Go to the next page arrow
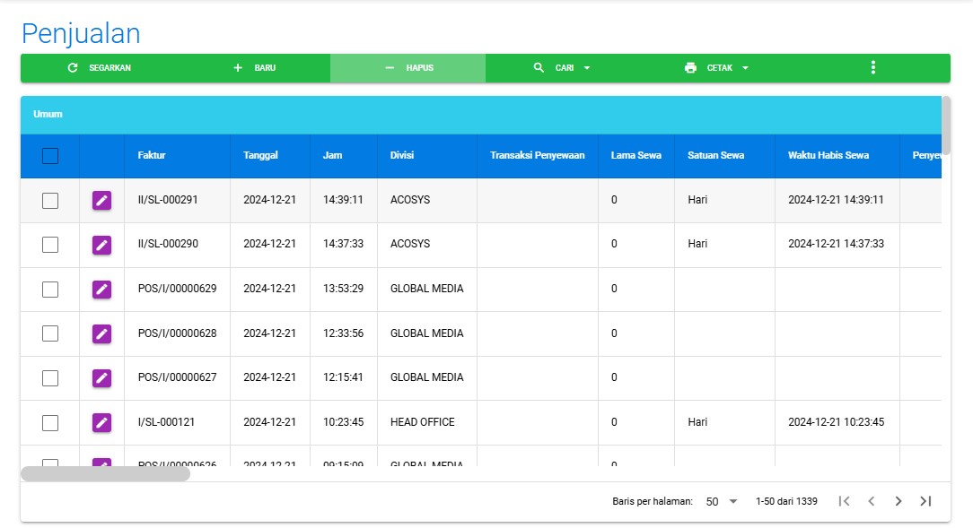The image size is (973, 528). click(898, 501)
